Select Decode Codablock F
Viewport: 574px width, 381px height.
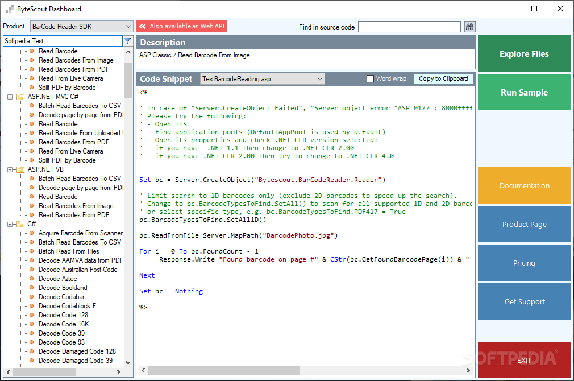point(68,306)
